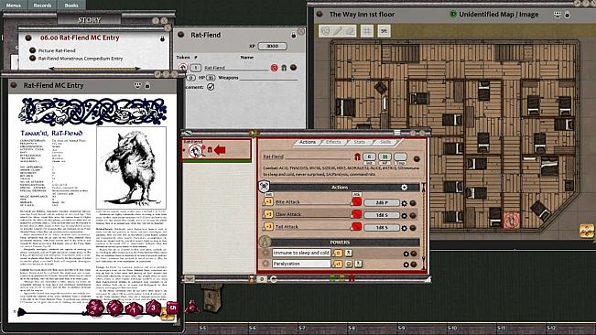This screenshot has width=596, height=335.
Task: Share Rat-Fiend MC Entry with players
Action: click(x=137, y=85)
